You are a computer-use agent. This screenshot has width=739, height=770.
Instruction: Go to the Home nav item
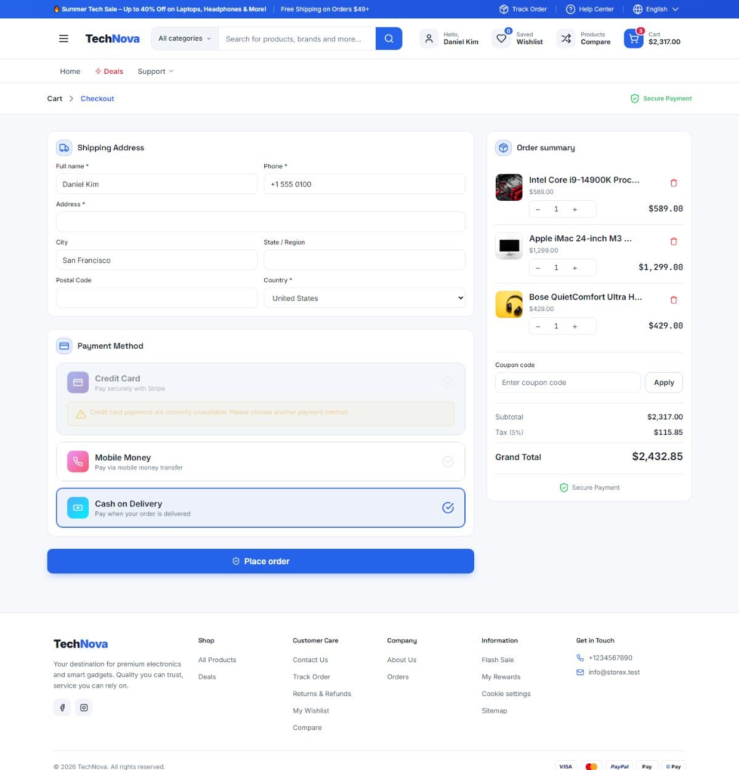[x=70, y=71]
